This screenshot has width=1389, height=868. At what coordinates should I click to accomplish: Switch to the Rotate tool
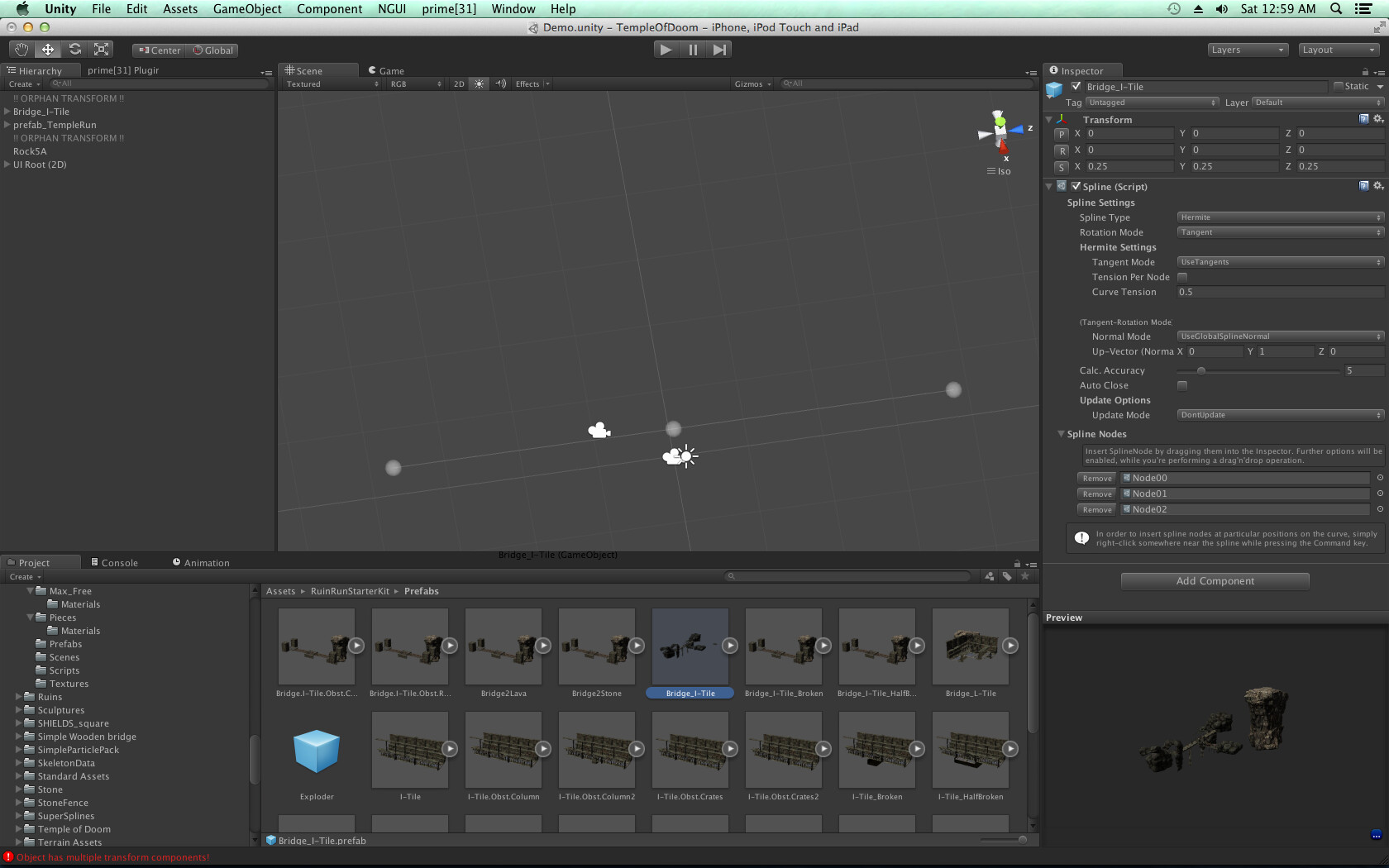click(x=74, y=50)
